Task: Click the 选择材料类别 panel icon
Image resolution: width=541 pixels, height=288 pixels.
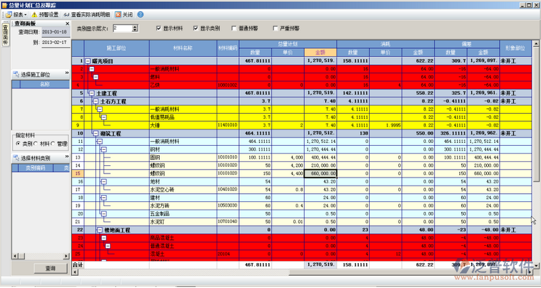Action: tap(16, 158)
